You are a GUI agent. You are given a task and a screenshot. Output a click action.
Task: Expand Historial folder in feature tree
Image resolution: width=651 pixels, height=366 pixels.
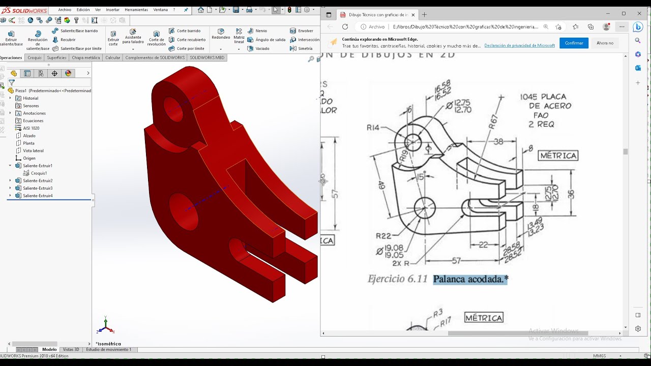tap(10, 98)
